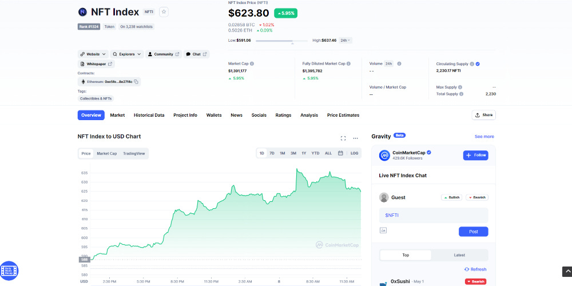Toggle LOG scale on chart
The image size is (572, 286).
pos(354,153)
